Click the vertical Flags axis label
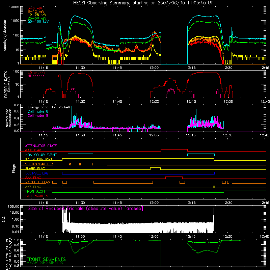The height and width of the screenshot is (270, 270). (14, 168)
